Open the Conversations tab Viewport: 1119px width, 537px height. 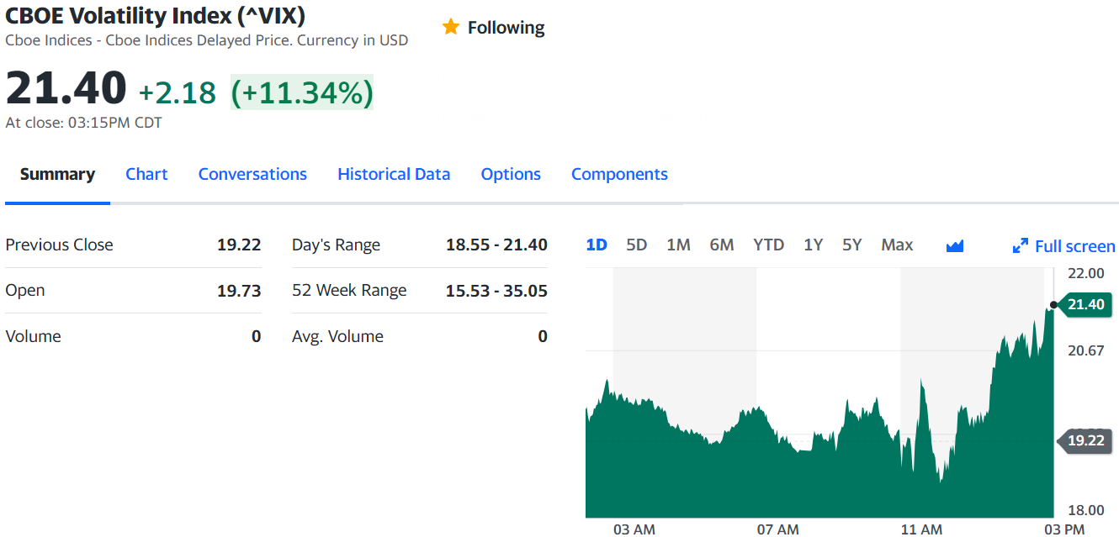(252, 174)
